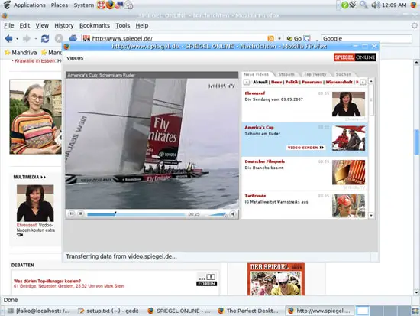420x316 pixels.
Task: Open the Places menu in the panel
Action: click(x=60, y=5)
